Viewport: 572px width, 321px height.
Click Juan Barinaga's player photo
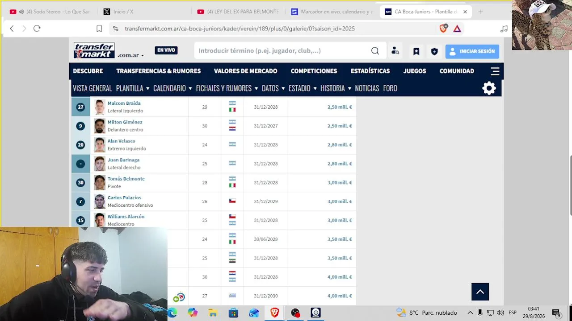tap(100, 164)
